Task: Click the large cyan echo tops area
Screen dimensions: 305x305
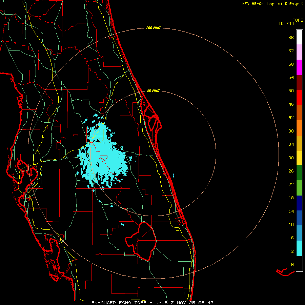Action: pos(105,156)
